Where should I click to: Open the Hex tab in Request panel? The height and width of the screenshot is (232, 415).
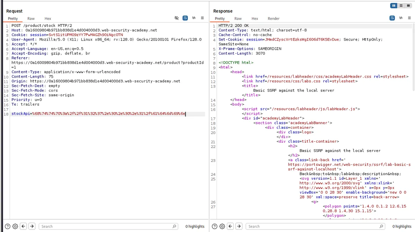(48, 18)
